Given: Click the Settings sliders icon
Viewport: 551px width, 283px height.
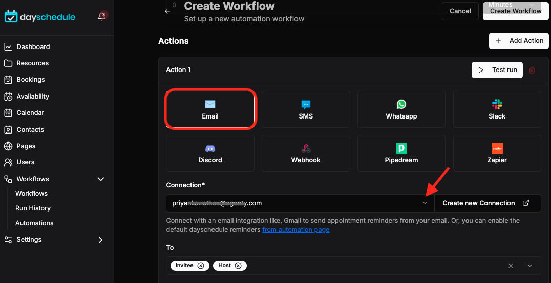Looking at the screenshot, I should point(8,240).
